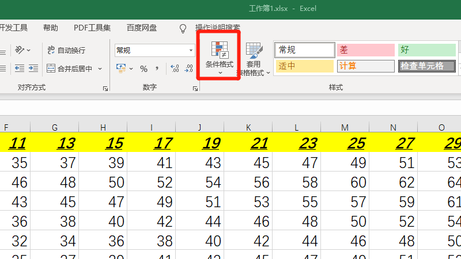461x259 pixels.
Task: Apply comma thousands separator style
Action: click(x=157, y=69)
